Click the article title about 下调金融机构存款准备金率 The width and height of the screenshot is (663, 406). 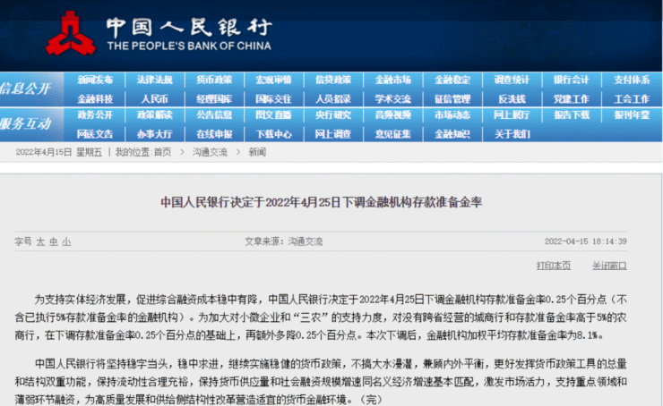click(322, 202)
